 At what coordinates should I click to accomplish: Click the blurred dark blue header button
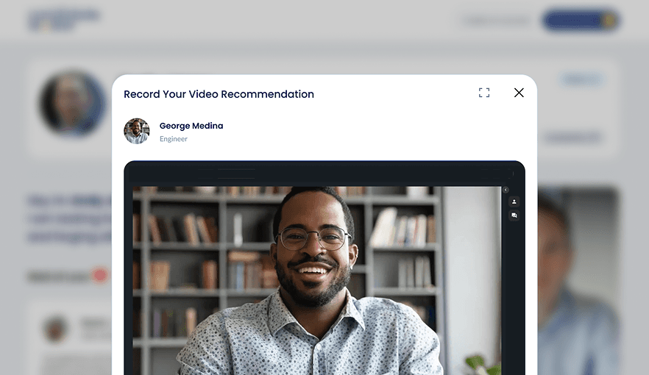(581, 21)
